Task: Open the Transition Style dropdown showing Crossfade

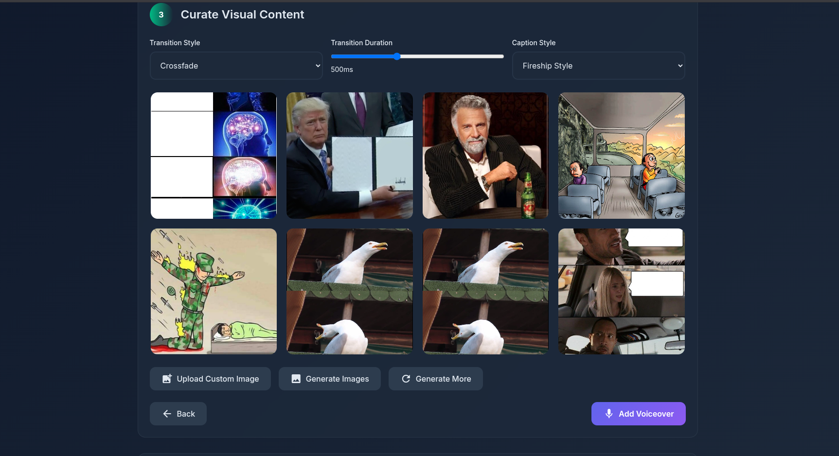Action: pyautogui.click(x=236, y=66)
